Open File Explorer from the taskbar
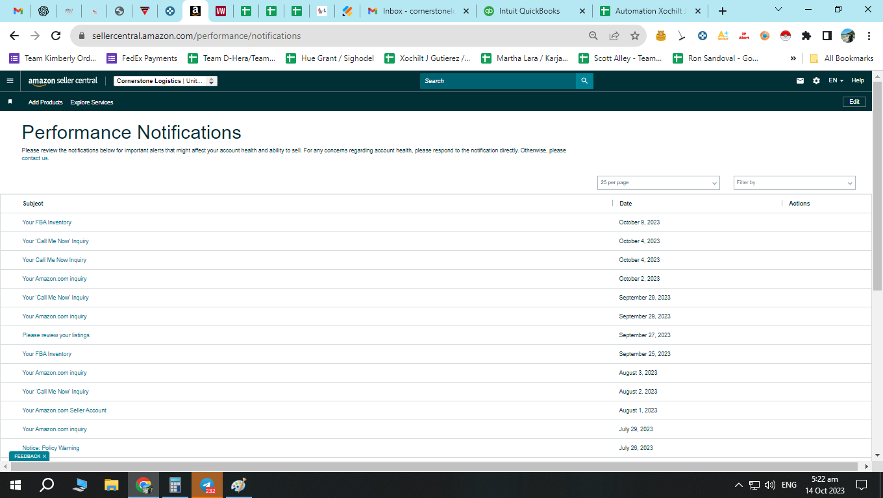The width and height of the screenshot is (883, 498). point(112,485)
